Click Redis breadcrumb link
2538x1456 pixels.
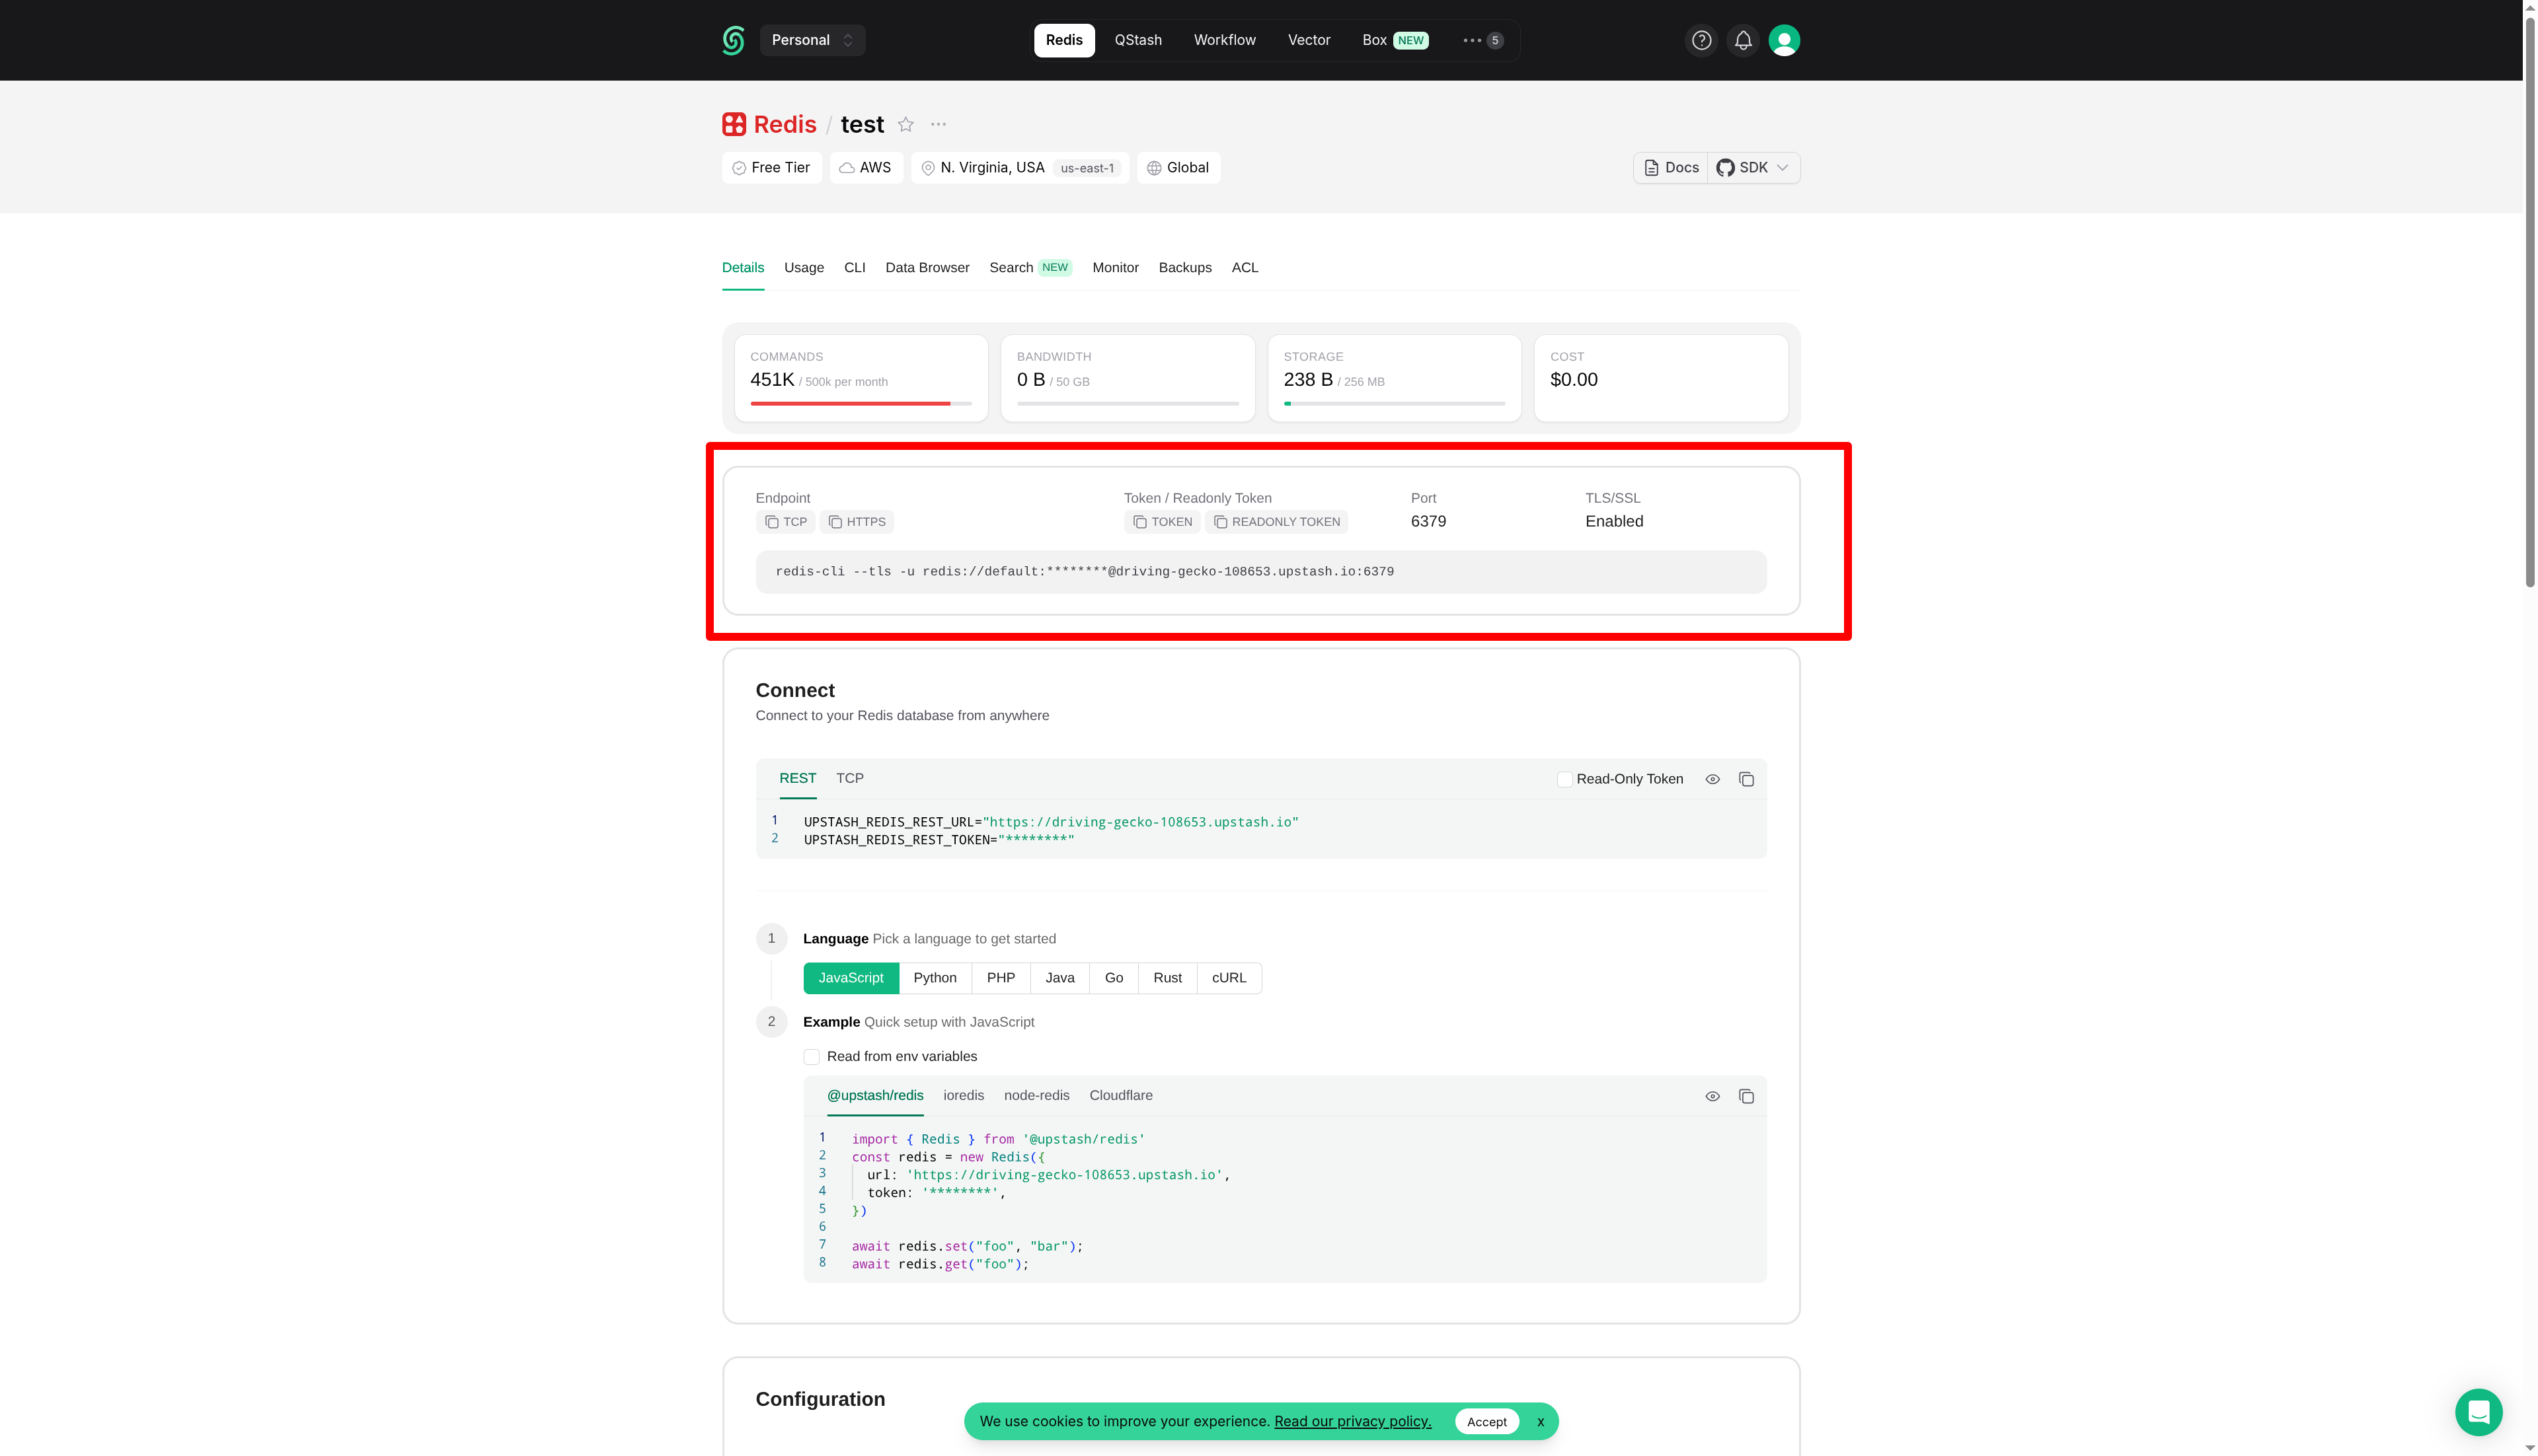click(785, 124)
